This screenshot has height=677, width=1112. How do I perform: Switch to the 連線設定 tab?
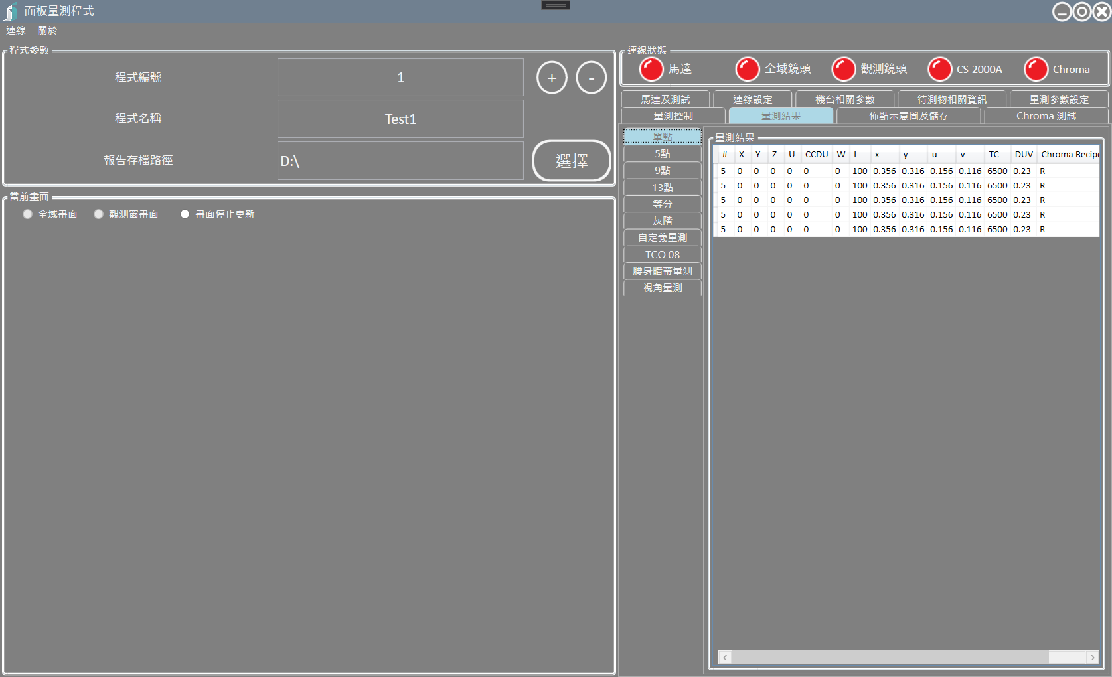point(753,99)
